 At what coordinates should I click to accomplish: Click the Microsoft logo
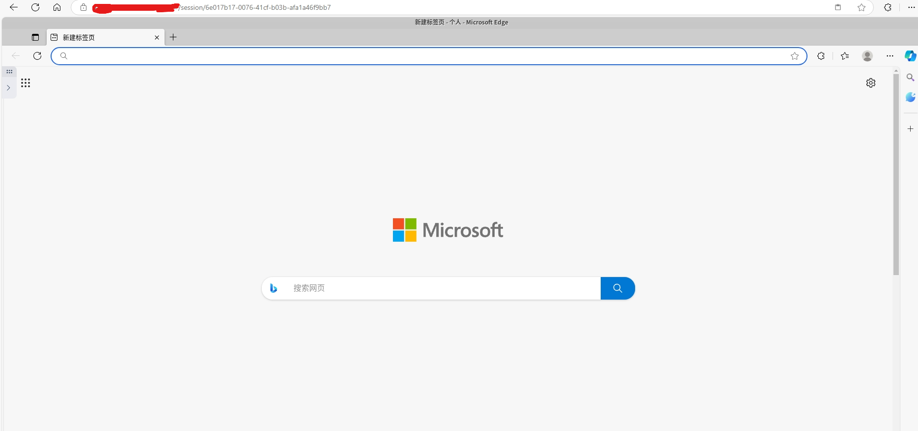pyautogui.click(x=448, y=230)
